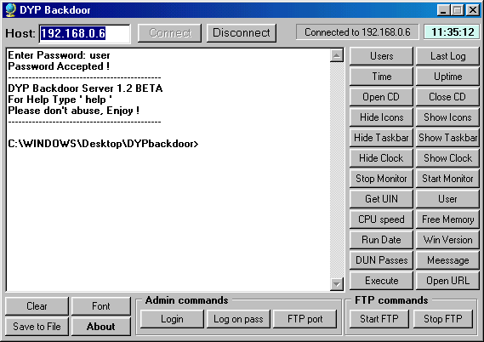484x342 pixels.
Task: Click the Uptime button
Action: 447,77
